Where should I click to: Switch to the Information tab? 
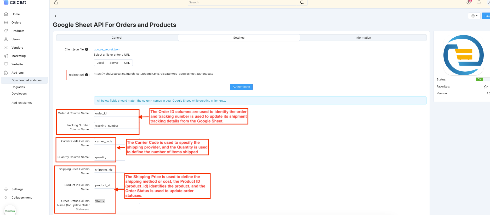coord(363,38)
